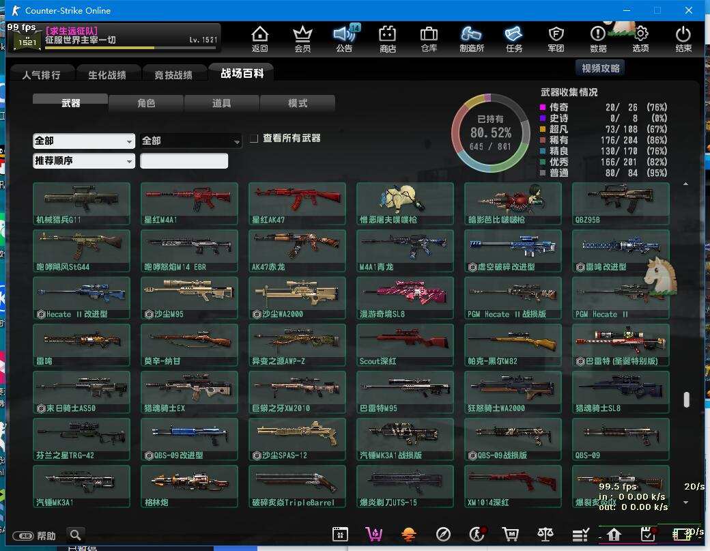Select the 角色 sub-tab
This screenshot has height=551, width=710.
pyautogui.click(x=146, y=103)
